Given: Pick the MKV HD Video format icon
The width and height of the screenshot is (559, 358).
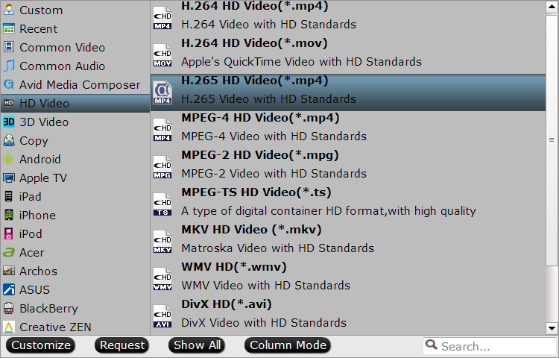Looking at the screenshot, I should coord(162,242).
